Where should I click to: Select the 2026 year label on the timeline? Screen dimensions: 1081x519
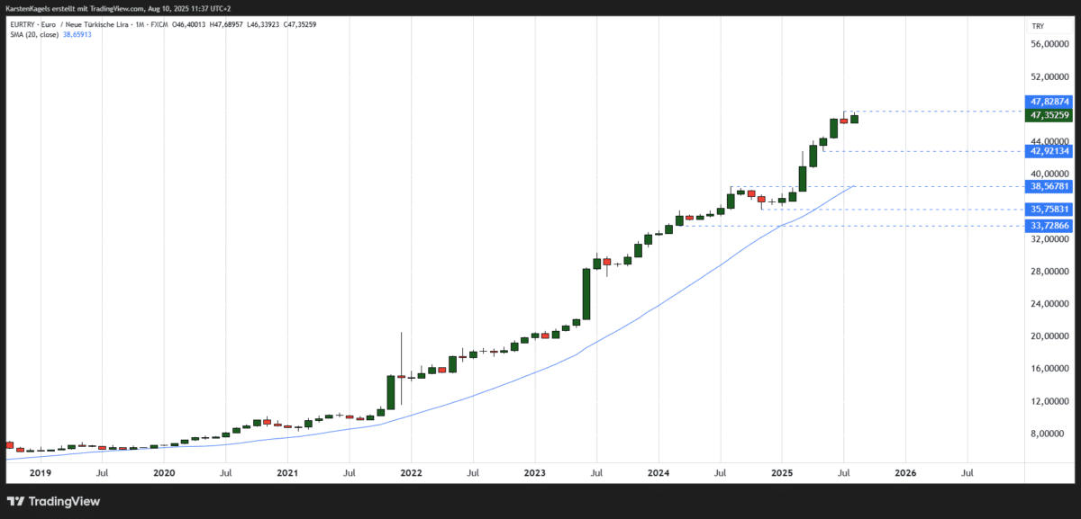905,472
